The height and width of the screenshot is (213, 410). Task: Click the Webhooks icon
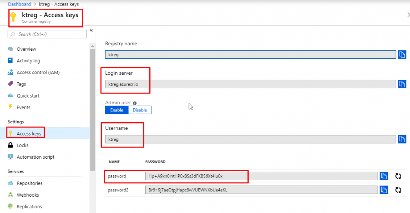10,195
